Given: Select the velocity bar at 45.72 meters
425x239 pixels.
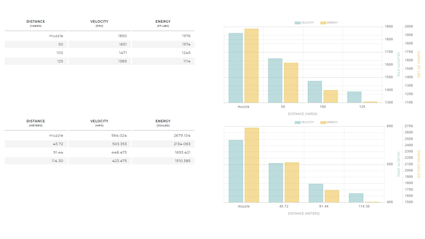Looking at the screenshot, I should tap(276, 183).
